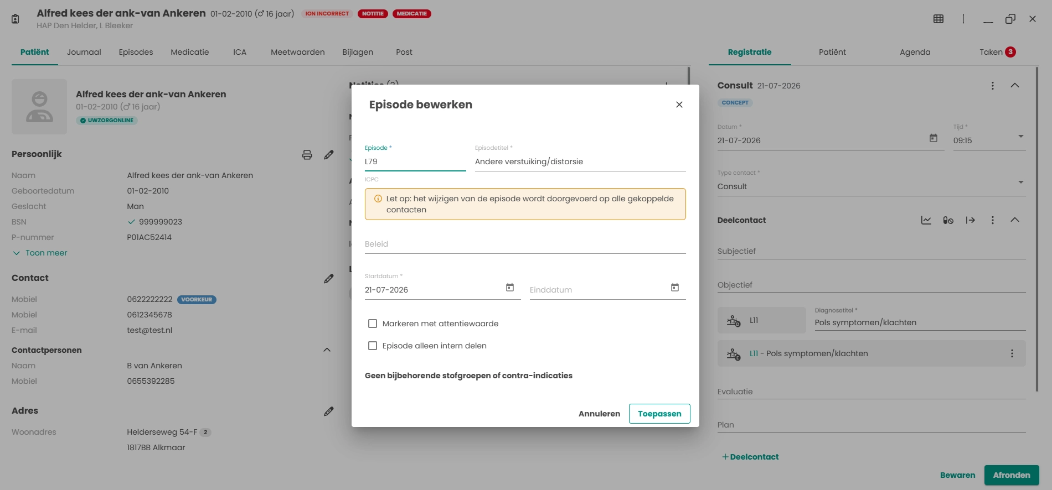The image size is (1052, 490).
Task: Go to the Medicatie tab
Action: [190, 52]
